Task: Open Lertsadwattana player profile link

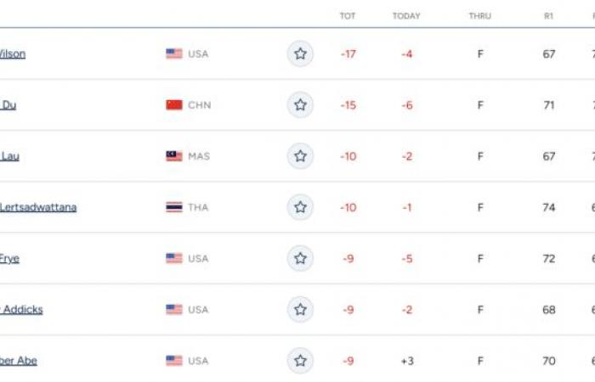Action: (x=38, y=207)
